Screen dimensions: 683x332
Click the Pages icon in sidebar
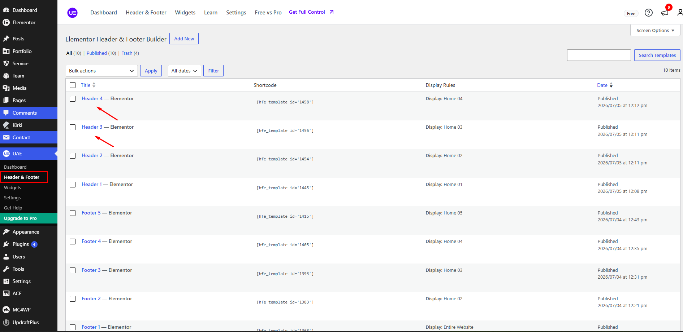6,100
